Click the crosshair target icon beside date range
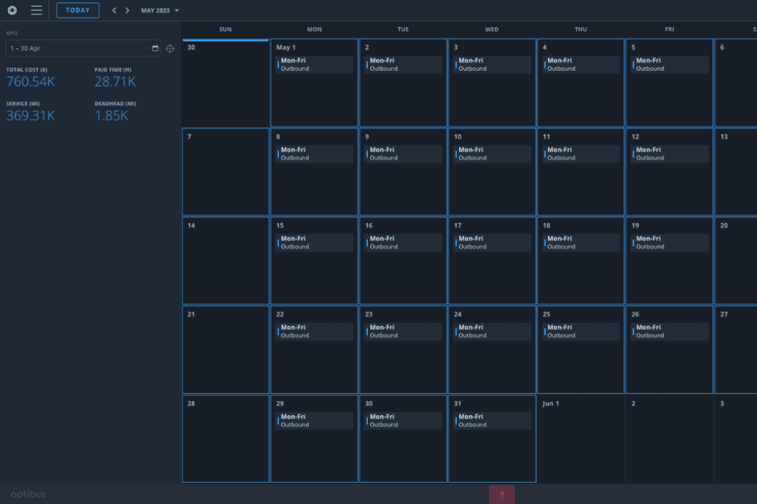The width and height of the screenshot is (757, 504). tap(170, 49)
